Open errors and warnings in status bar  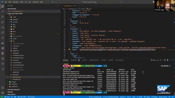click(x=22, y=97)
